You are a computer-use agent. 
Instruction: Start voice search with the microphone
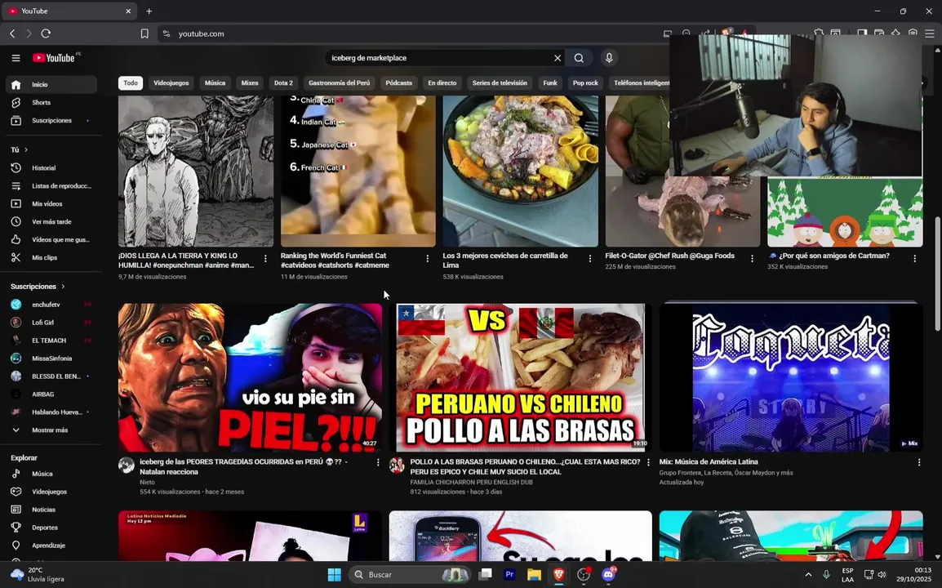pos(609,58)
